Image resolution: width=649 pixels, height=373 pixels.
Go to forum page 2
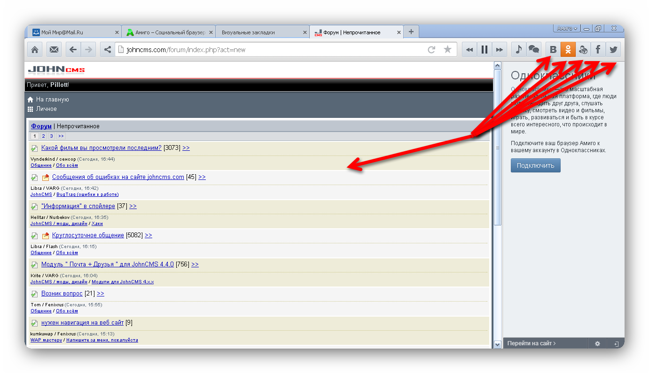coord(43,136)
